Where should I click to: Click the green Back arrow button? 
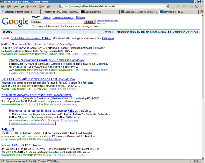tap(178, 6)
